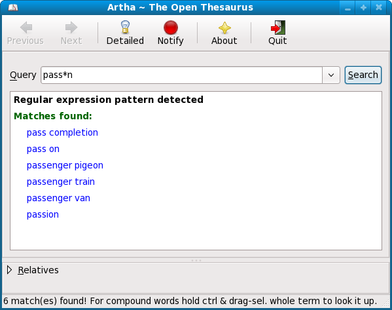Viewport: 392px width, 310px height.
Task: Select the 'passenger pigeon' result
Action: [65, 165]
